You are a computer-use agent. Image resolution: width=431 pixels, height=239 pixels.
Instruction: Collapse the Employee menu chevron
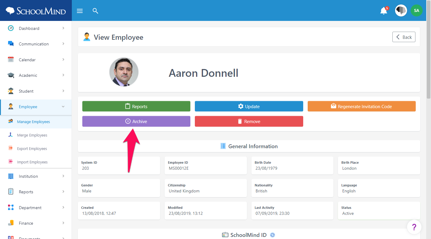tap(63, 107)
